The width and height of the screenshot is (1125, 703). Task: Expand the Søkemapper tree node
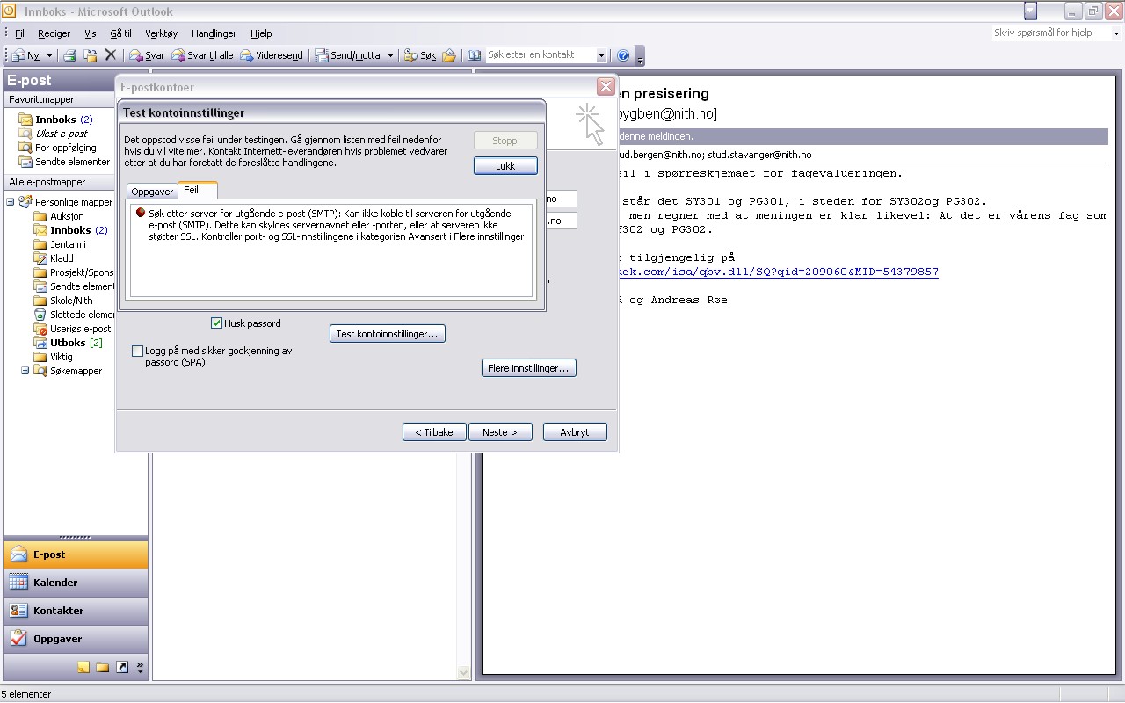pos(25,371)
